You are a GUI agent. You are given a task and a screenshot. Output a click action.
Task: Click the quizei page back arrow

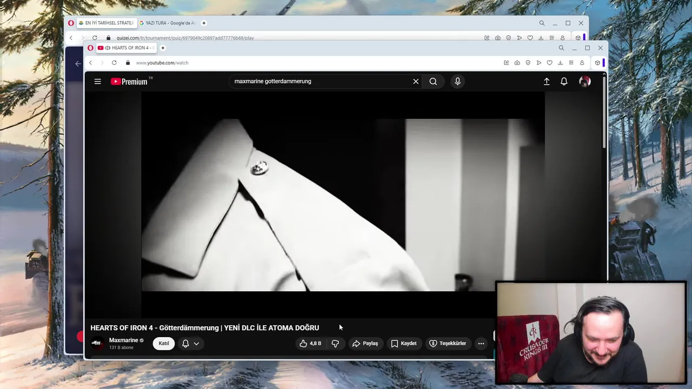(x=78, y=64)
